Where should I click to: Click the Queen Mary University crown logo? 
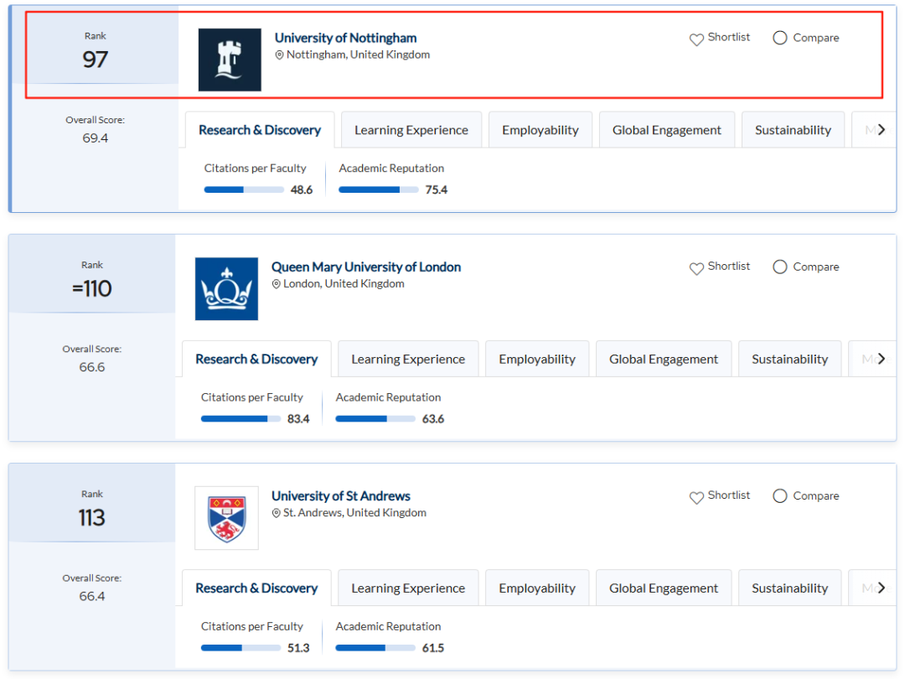click(x=226, y=288)
